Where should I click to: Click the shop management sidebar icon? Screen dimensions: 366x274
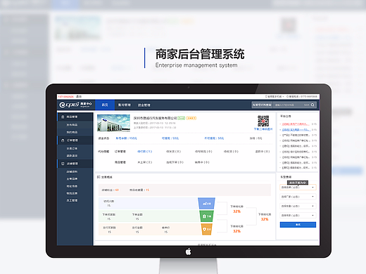coord(63,164)
